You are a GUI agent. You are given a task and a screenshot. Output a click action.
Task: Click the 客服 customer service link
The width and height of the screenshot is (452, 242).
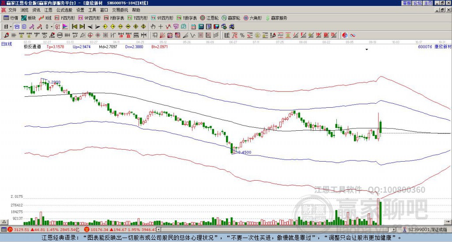click(407, 3)
